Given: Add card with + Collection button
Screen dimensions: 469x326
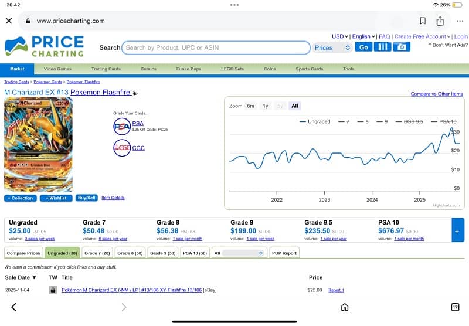Looking at the screenshot, I should 20,198.
